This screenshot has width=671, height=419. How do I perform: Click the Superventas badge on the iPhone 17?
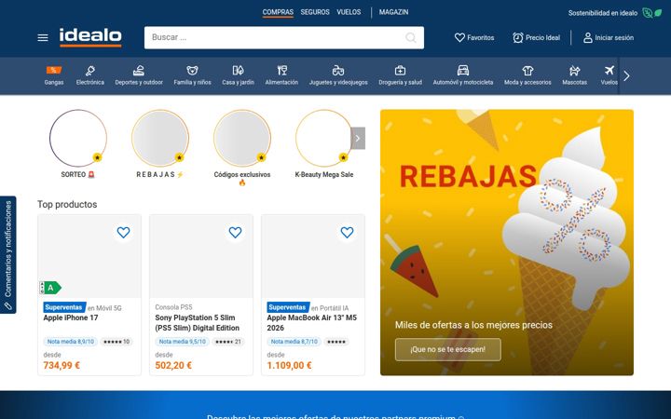(64, 307)
